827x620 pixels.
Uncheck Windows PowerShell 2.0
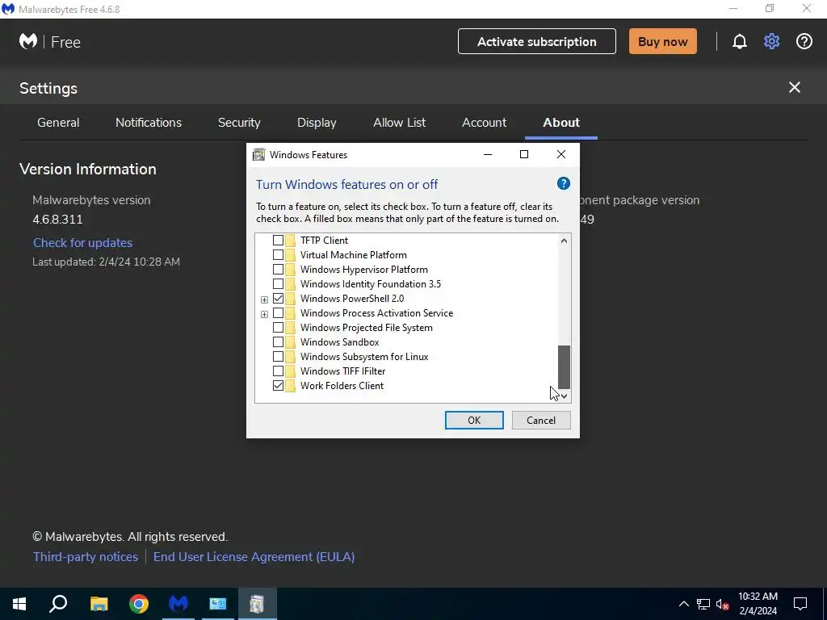coord(278,299)
